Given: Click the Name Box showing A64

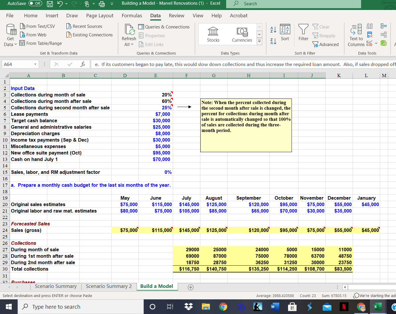Looking at the screenshot, I should click(x=17, y=64).
